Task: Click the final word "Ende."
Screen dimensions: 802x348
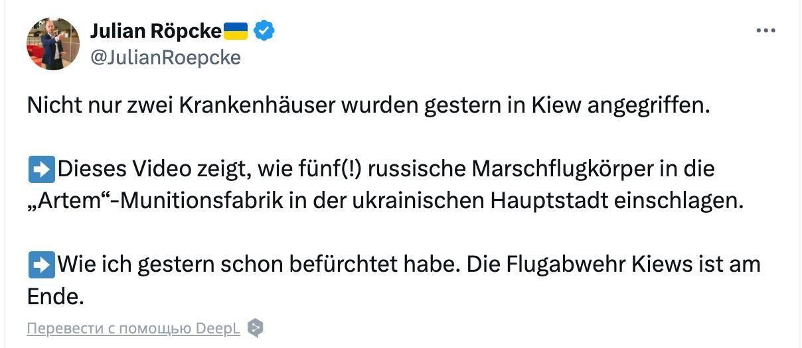Action: [x=56, y=297]
